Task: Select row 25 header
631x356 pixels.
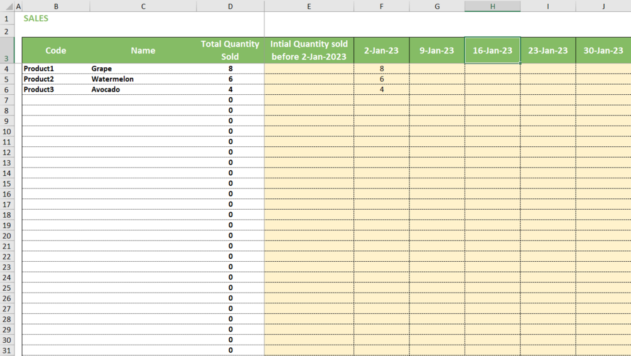Action: pyautogui.click(x=7, y=288)
